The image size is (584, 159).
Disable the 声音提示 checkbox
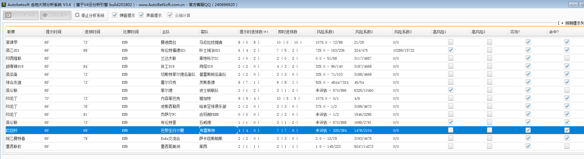coord(141,15)
